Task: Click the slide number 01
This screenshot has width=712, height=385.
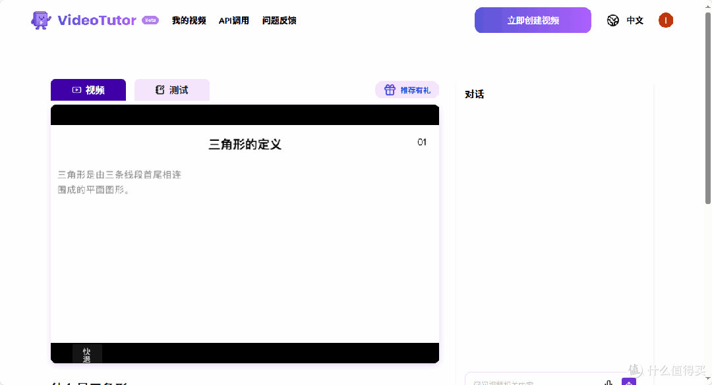Action: click(x=422, y=142)
